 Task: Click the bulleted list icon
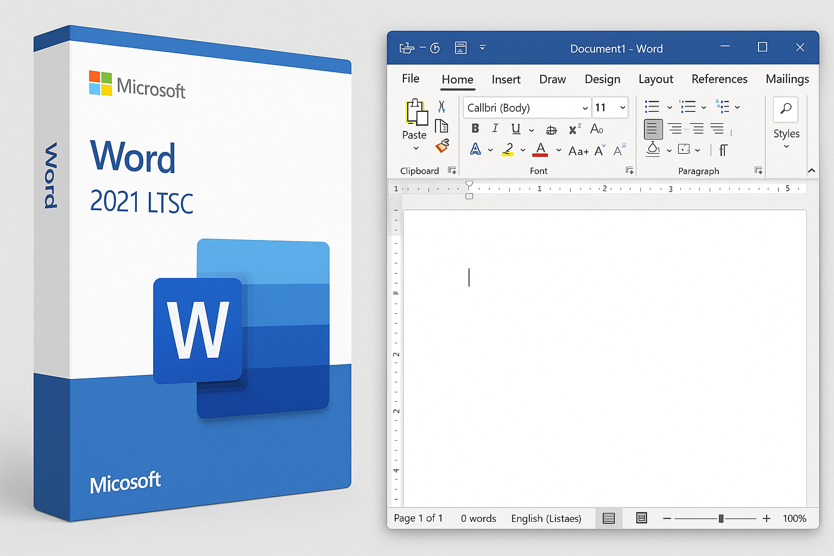tap(652, 107)
